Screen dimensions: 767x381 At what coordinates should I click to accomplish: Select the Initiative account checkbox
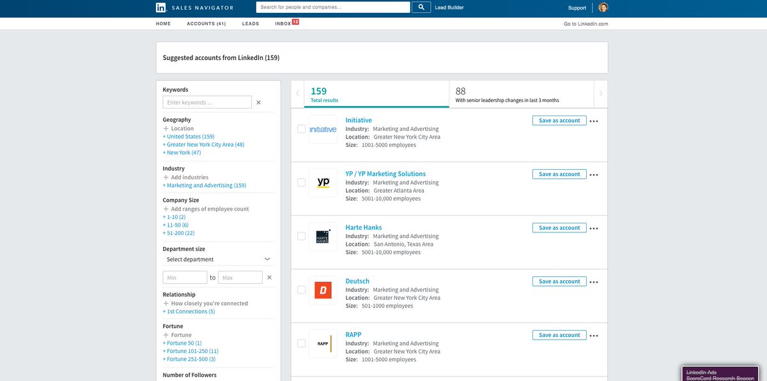click(x=301, y=129)
